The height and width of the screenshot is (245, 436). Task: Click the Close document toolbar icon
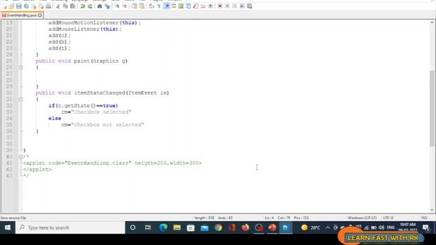click(x=34, y=6)
